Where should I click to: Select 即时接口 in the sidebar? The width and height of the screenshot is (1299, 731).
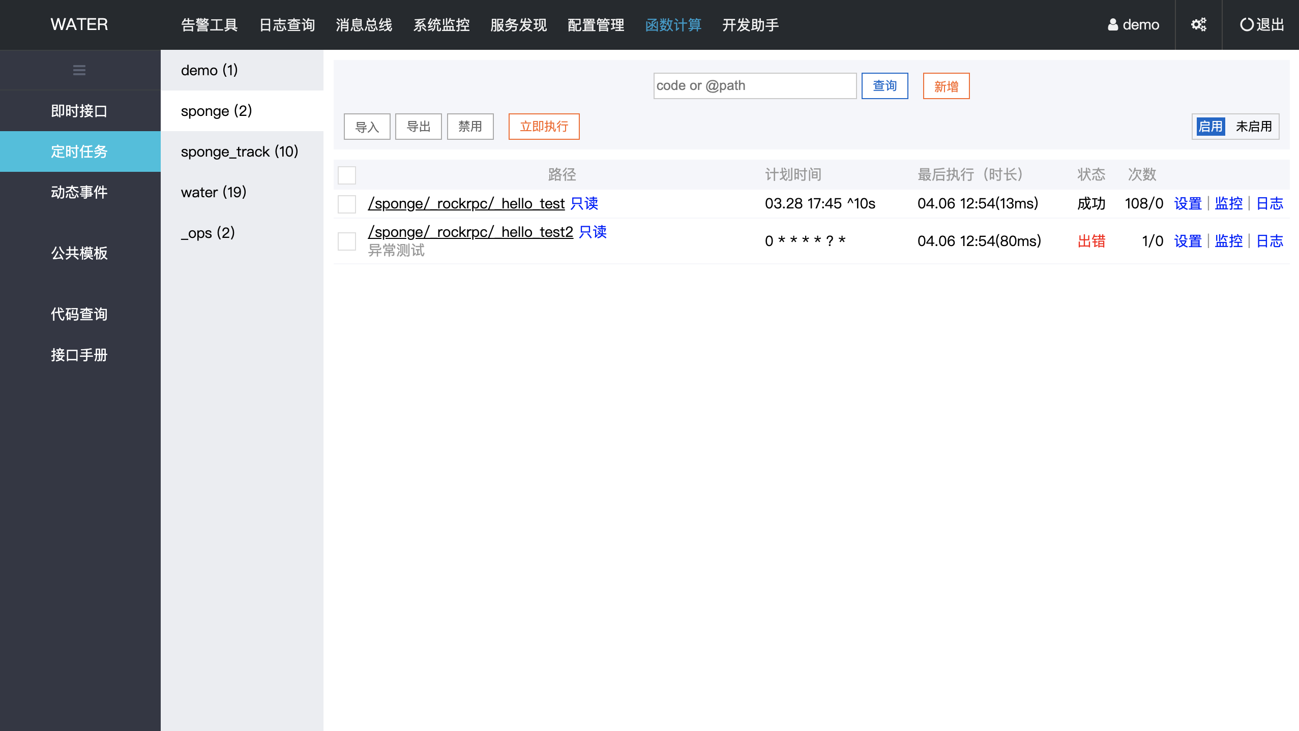(x=80, y=111)
